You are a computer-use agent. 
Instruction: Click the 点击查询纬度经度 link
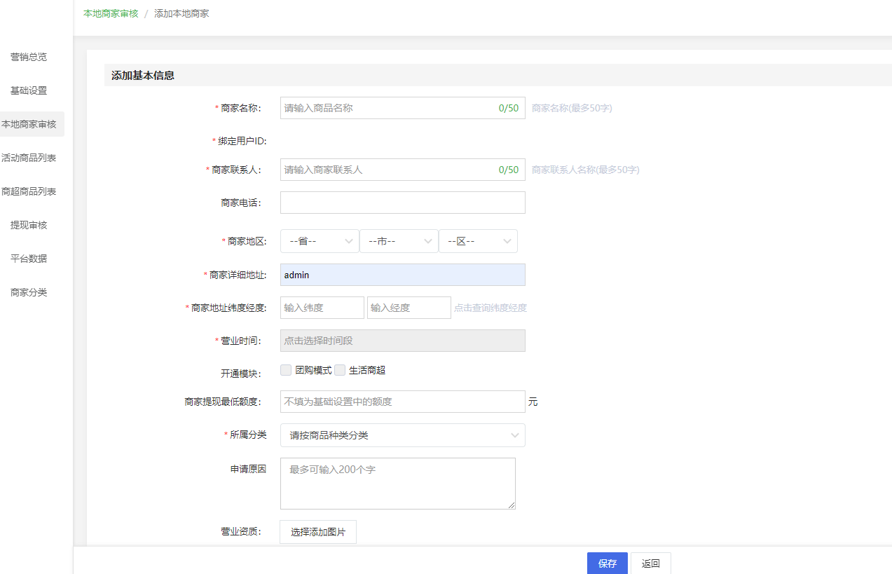coord(490,308)
